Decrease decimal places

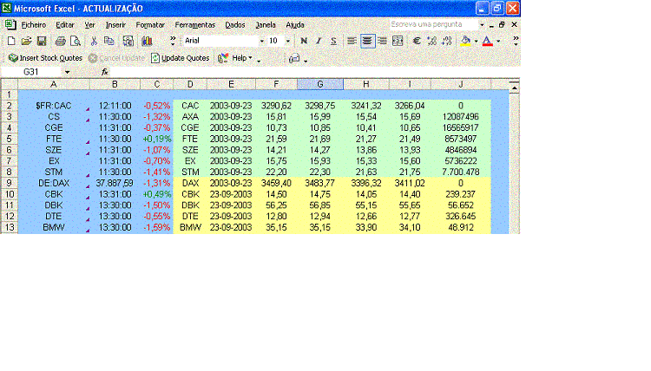pos(447,41)
